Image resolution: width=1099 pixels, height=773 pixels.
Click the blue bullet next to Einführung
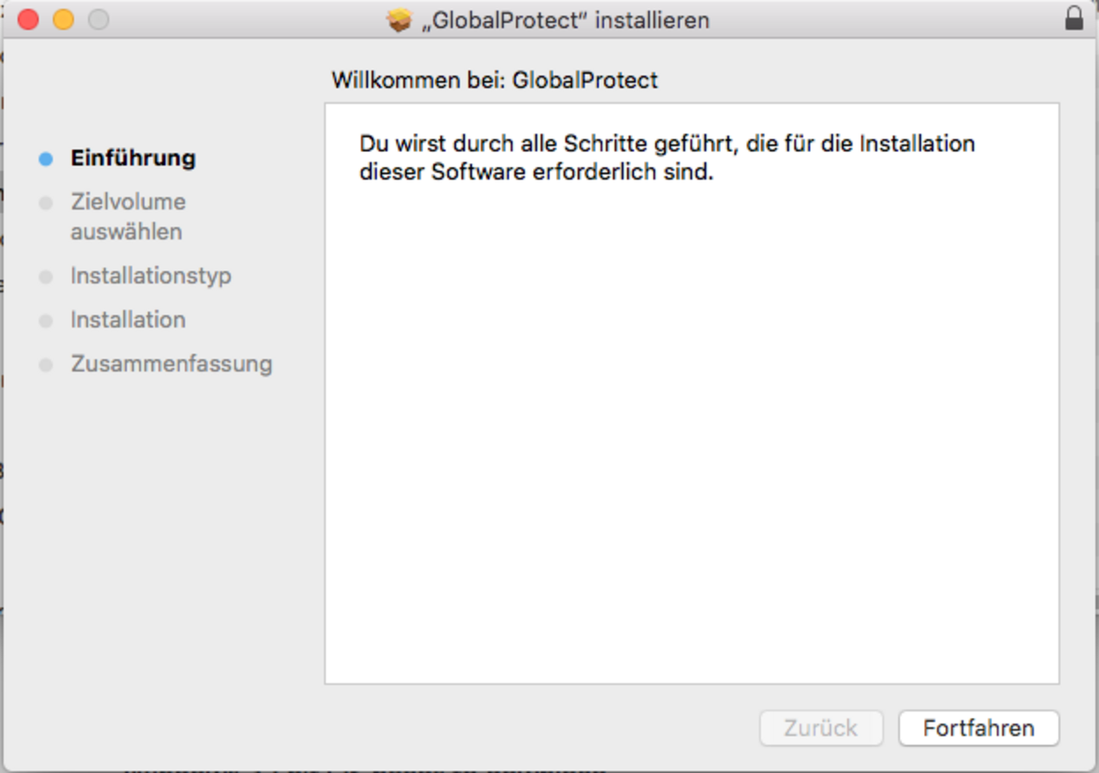(x=46, y=158)
